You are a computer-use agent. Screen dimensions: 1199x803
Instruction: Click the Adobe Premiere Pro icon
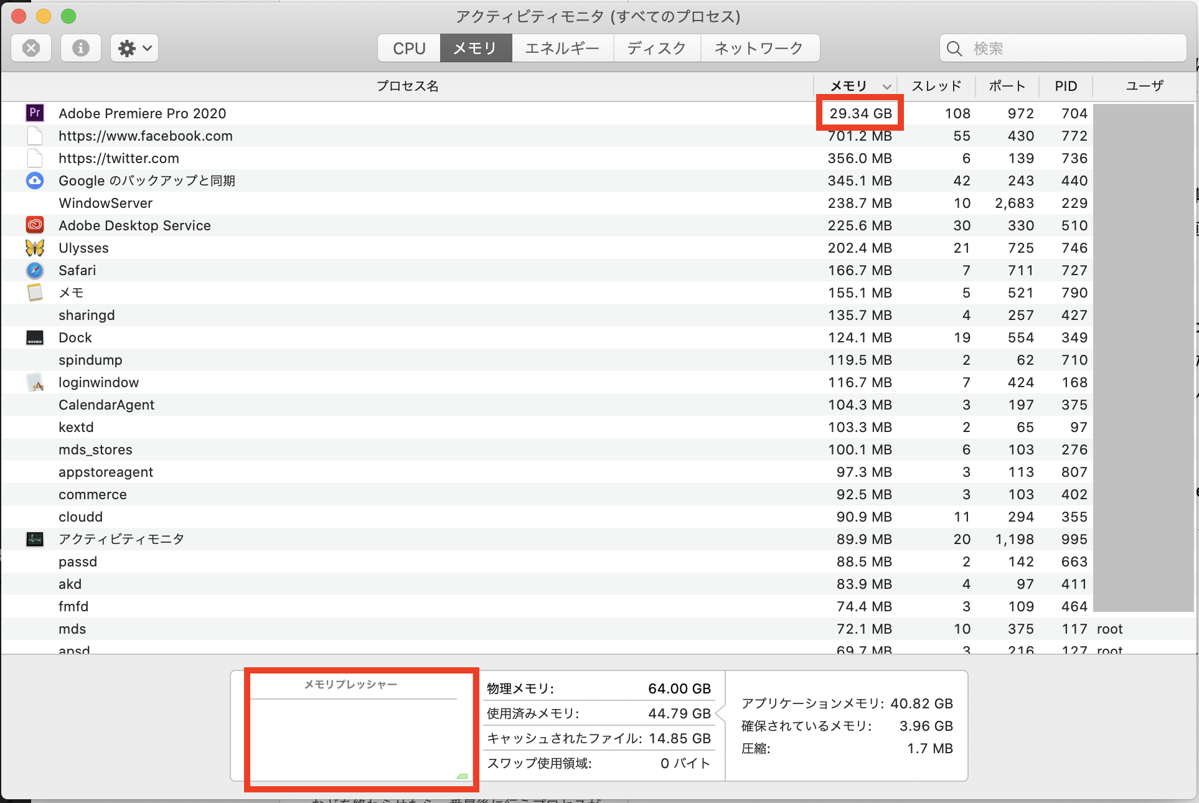(35, 113)
